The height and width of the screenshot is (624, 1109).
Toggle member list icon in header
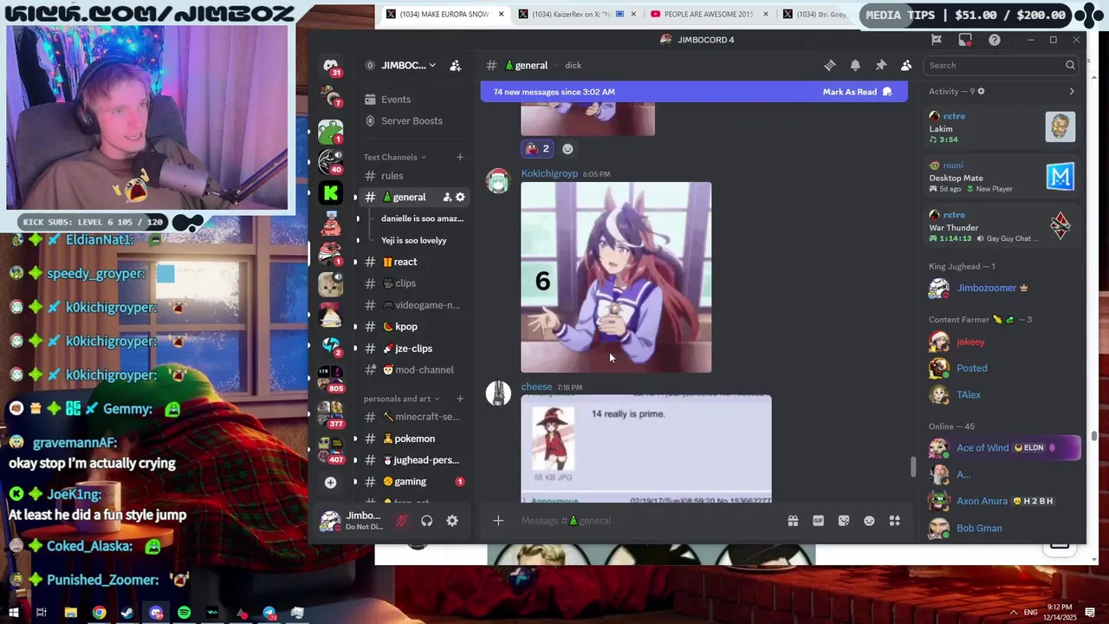pos(906,66)
